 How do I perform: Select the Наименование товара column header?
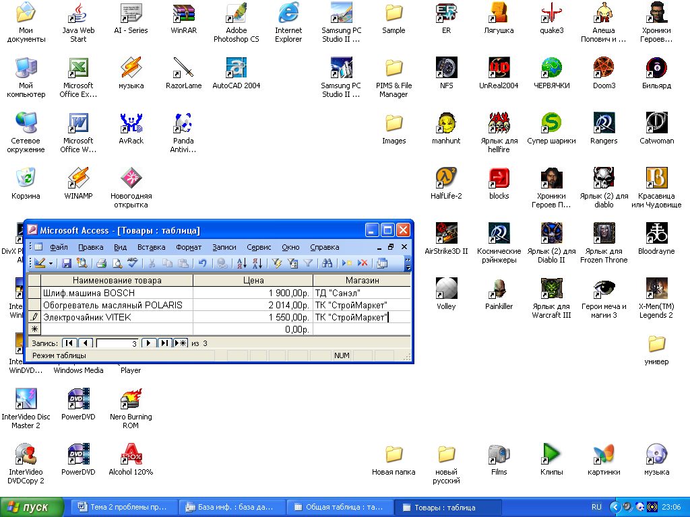(x=117, y=281)
